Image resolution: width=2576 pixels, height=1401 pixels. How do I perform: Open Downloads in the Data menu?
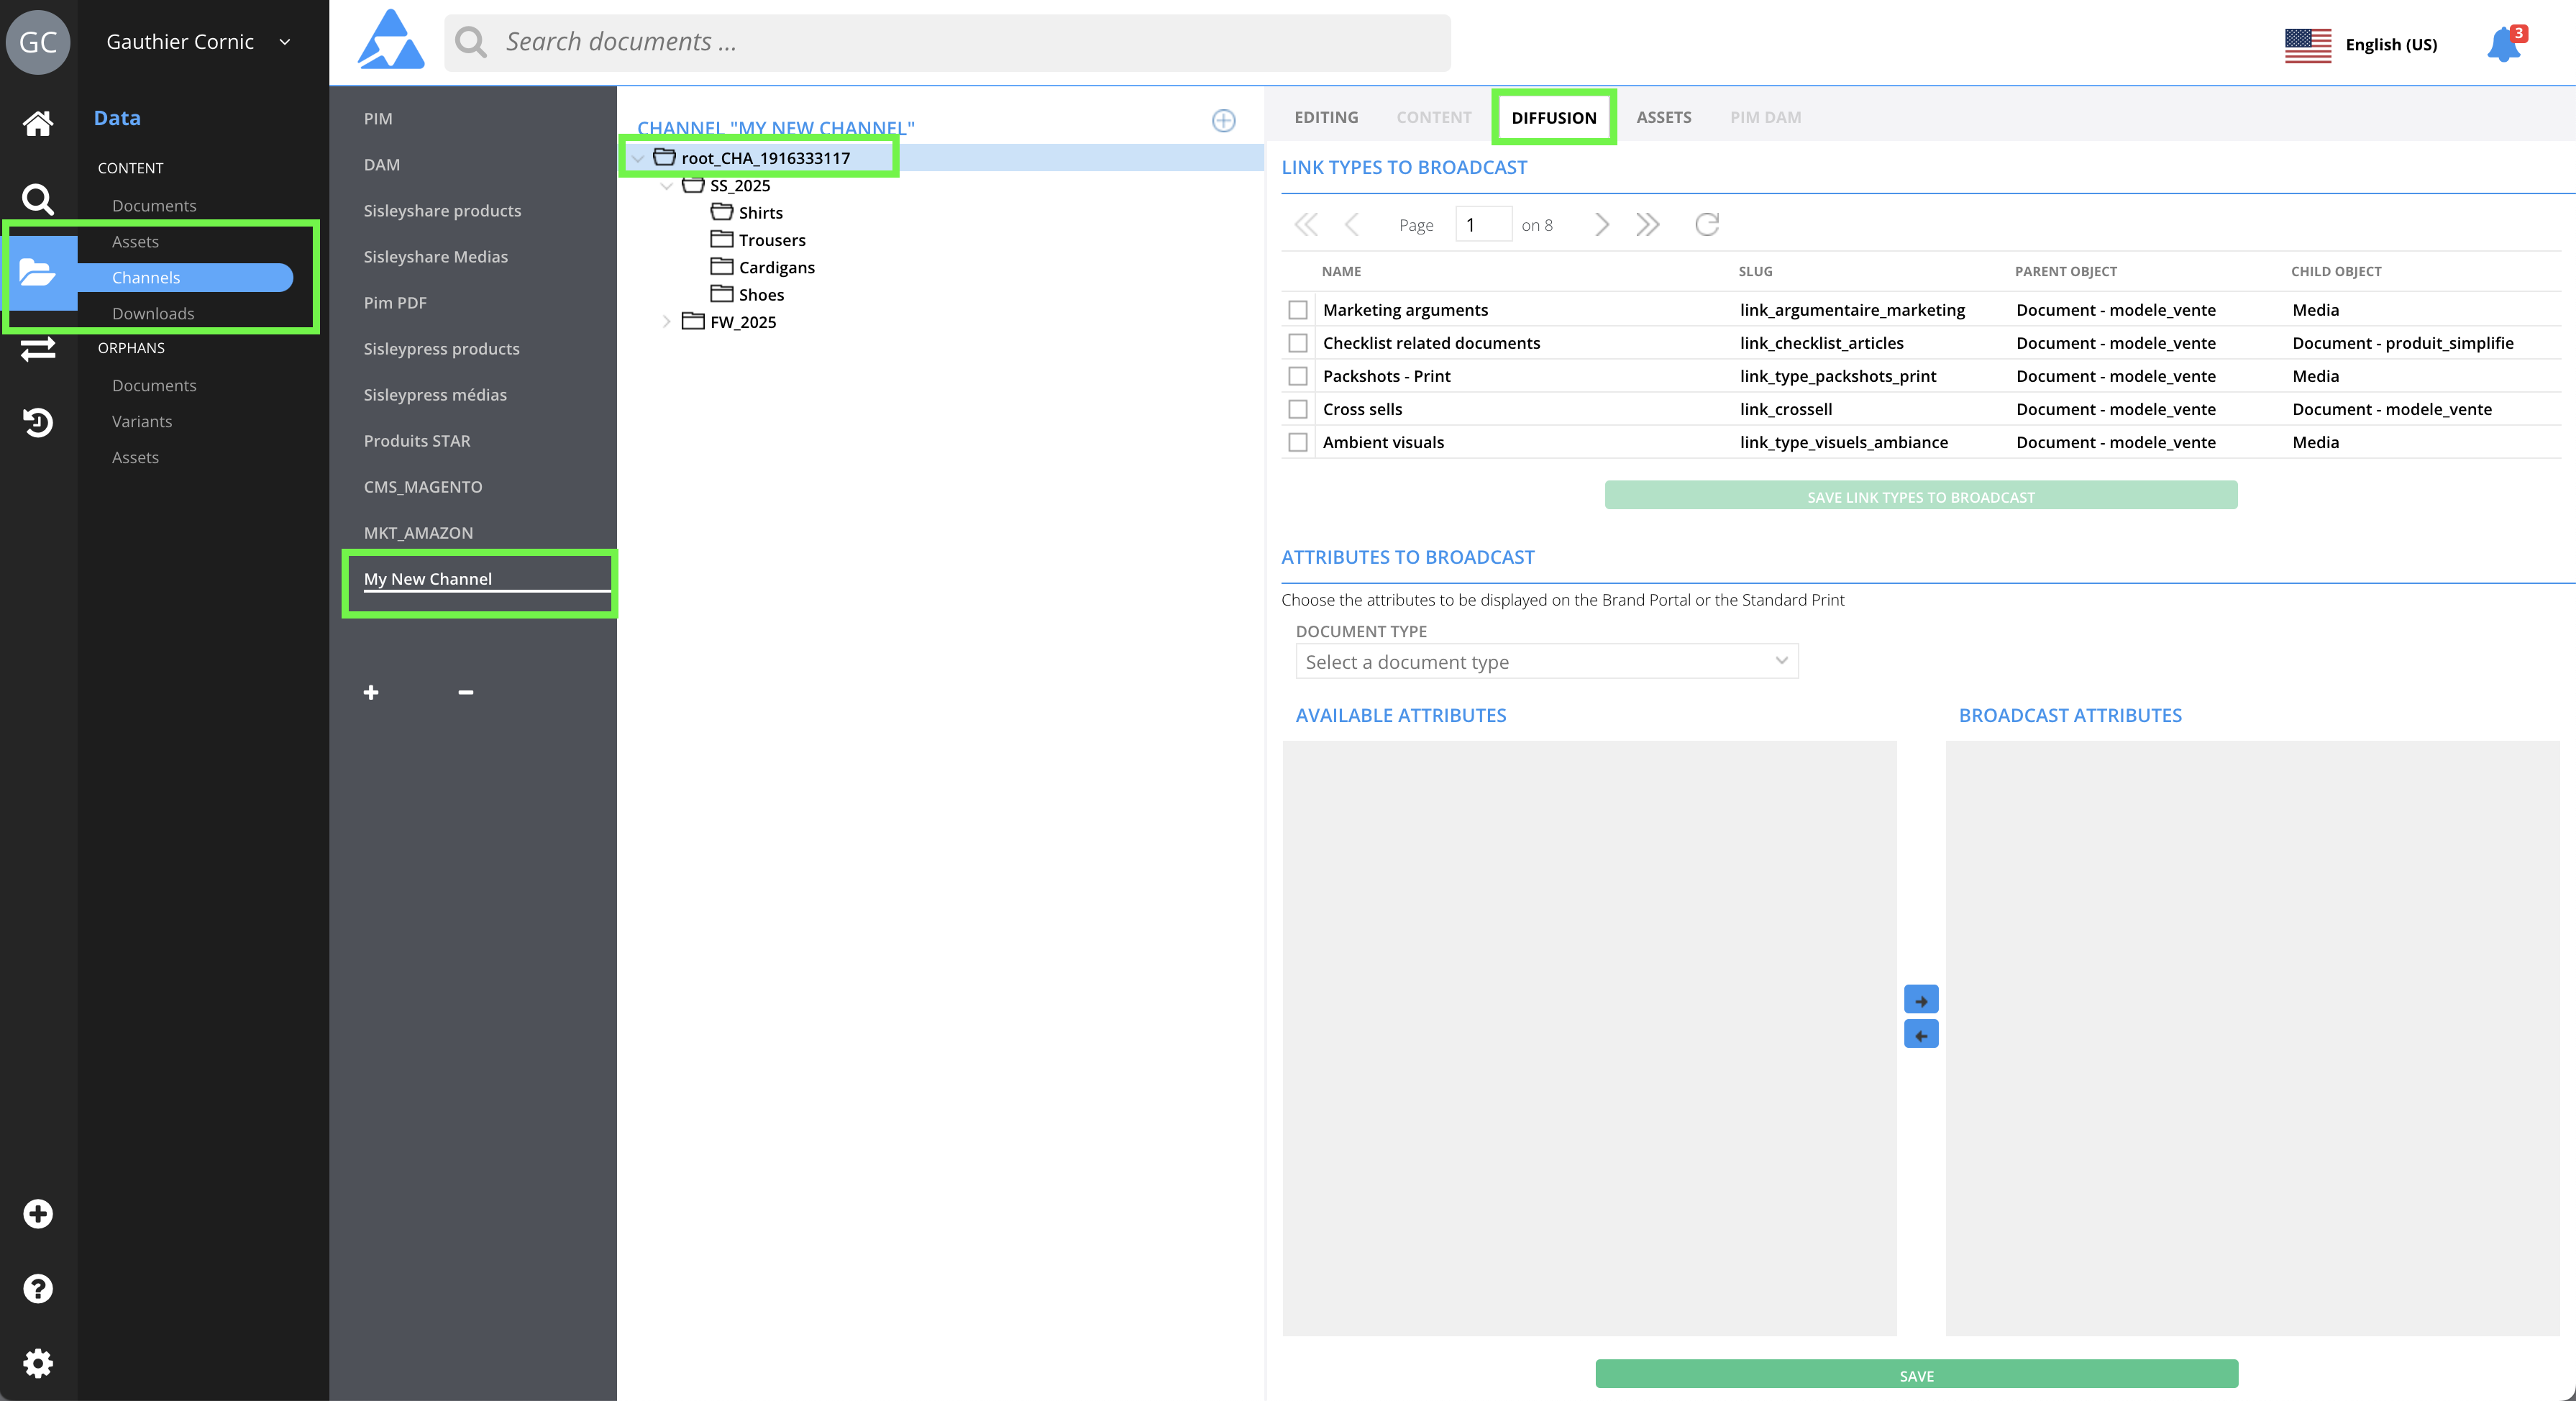(153, 313)
